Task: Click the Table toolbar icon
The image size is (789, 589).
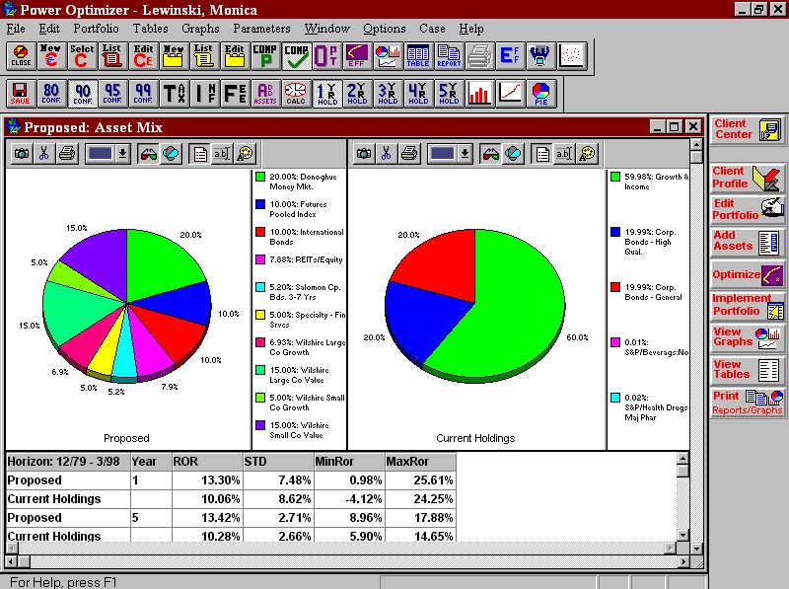Action: pos(418,55)
